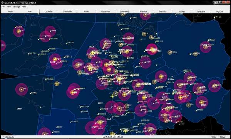This screenshot has height=139, width=231.
Task: Select the Map tab
Action: click(30, 11)
